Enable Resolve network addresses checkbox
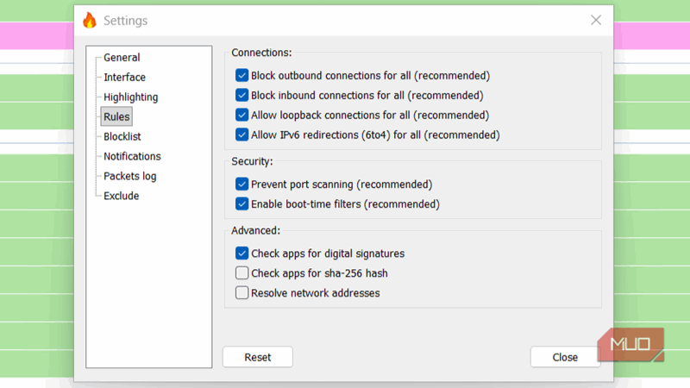This screenshot has height=388, width=690. coord(242,293)
